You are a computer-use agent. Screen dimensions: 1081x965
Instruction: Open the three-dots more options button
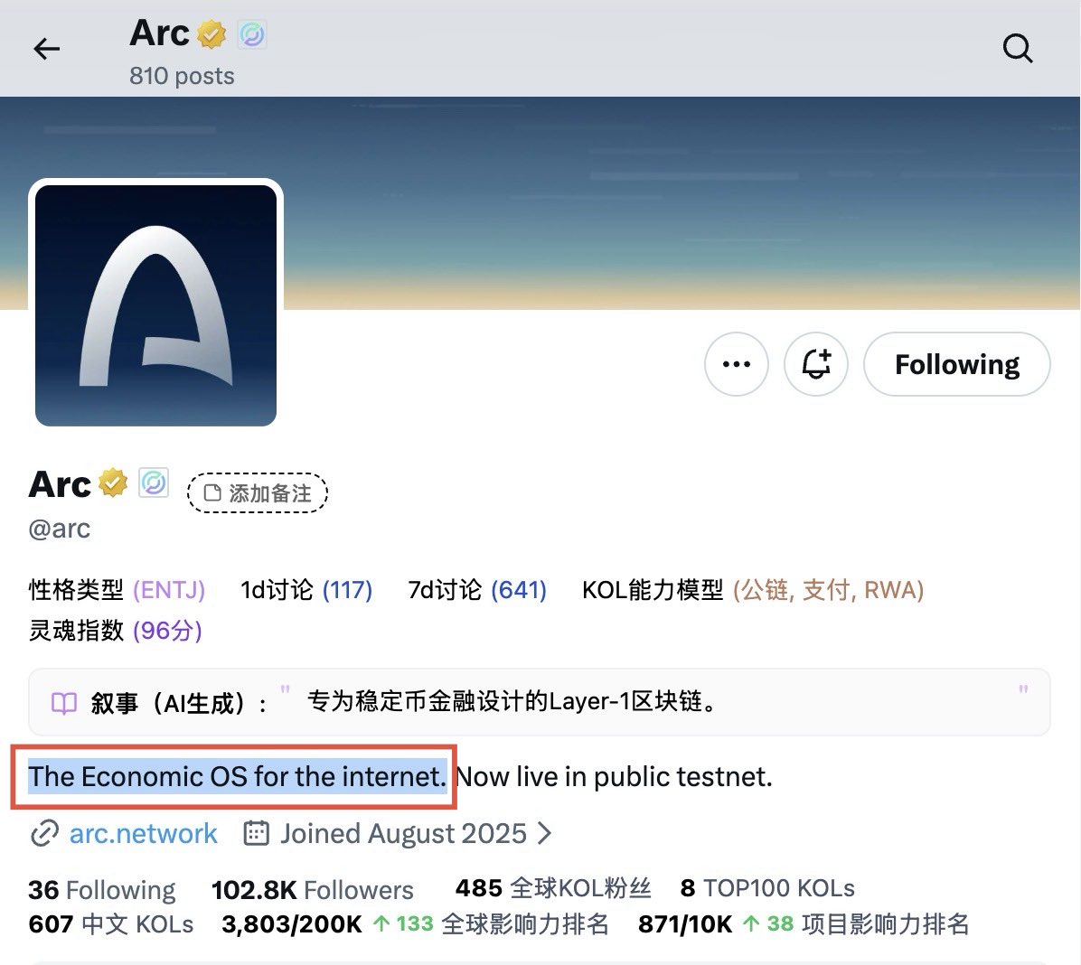(x=737, y=364)
